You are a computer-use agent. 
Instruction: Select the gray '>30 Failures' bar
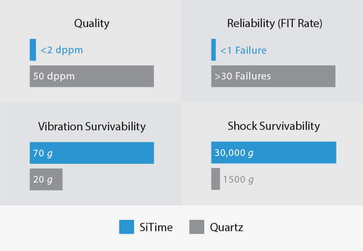tap(273, 77)
